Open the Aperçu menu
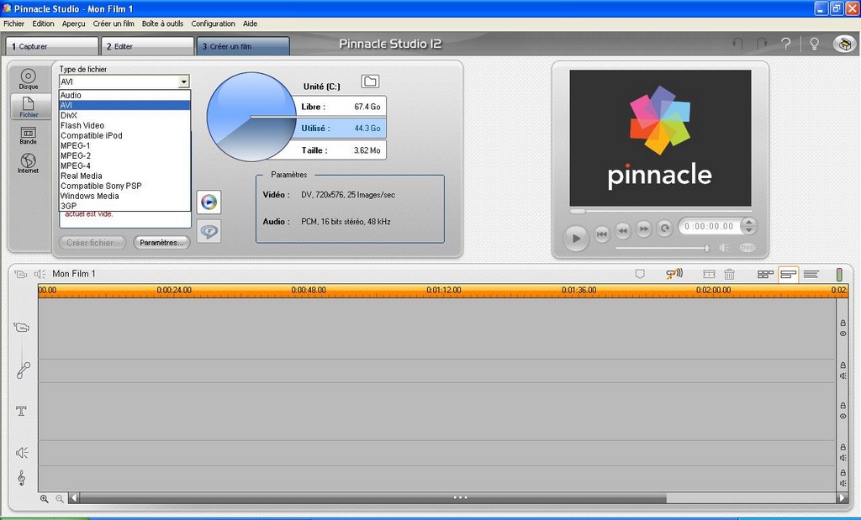 click(x=74, y=24)
